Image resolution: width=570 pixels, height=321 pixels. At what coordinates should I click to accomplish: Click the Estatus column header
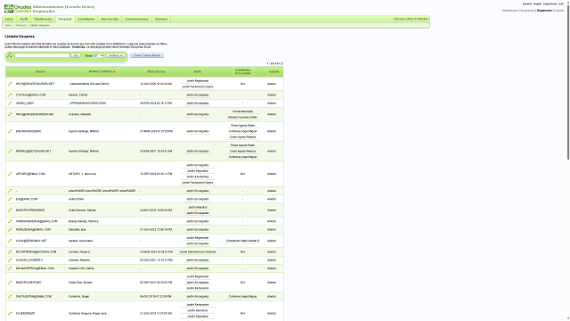[x=273, y=71]
